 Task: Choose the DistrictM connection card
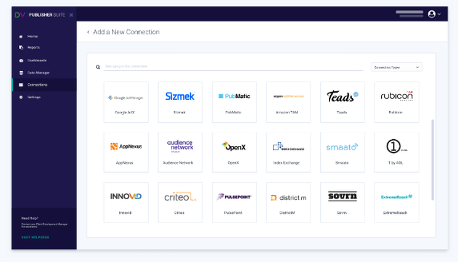coord(288,203)
